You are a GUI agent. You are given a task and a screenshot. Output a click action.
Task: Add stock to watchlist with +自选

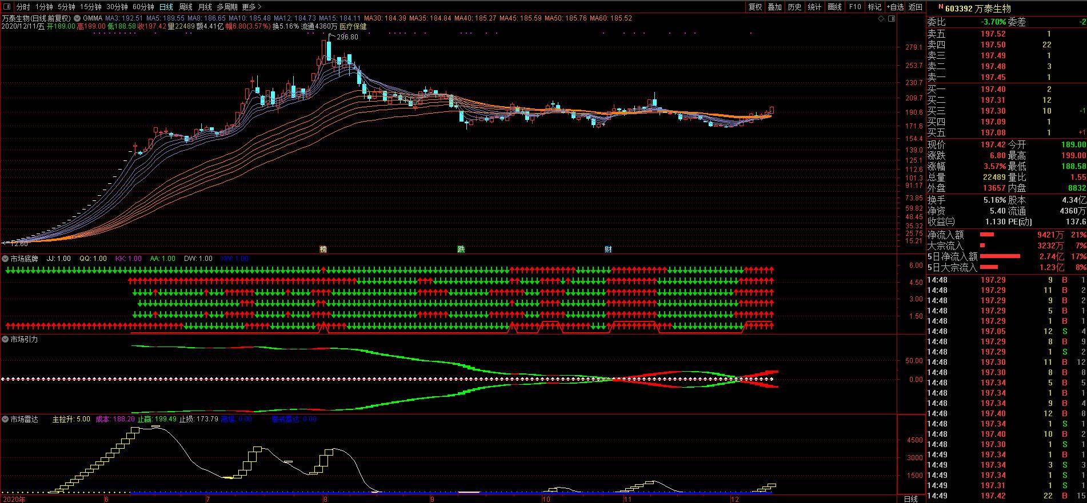[895, 7]
